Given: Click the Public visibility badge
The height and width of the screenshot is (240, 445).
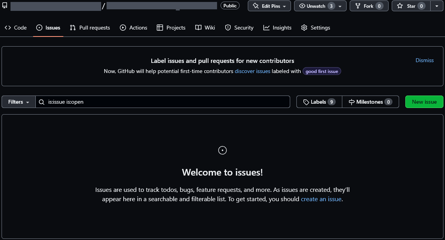Looking at the screenshot, I should coord(230,6).
